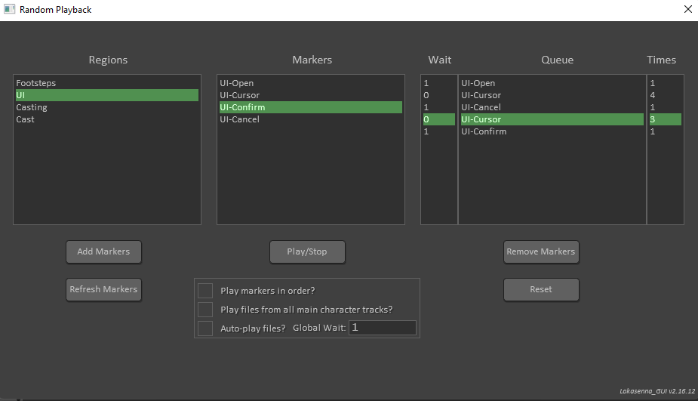Click the Remove Markers button

tap(541, 252)
